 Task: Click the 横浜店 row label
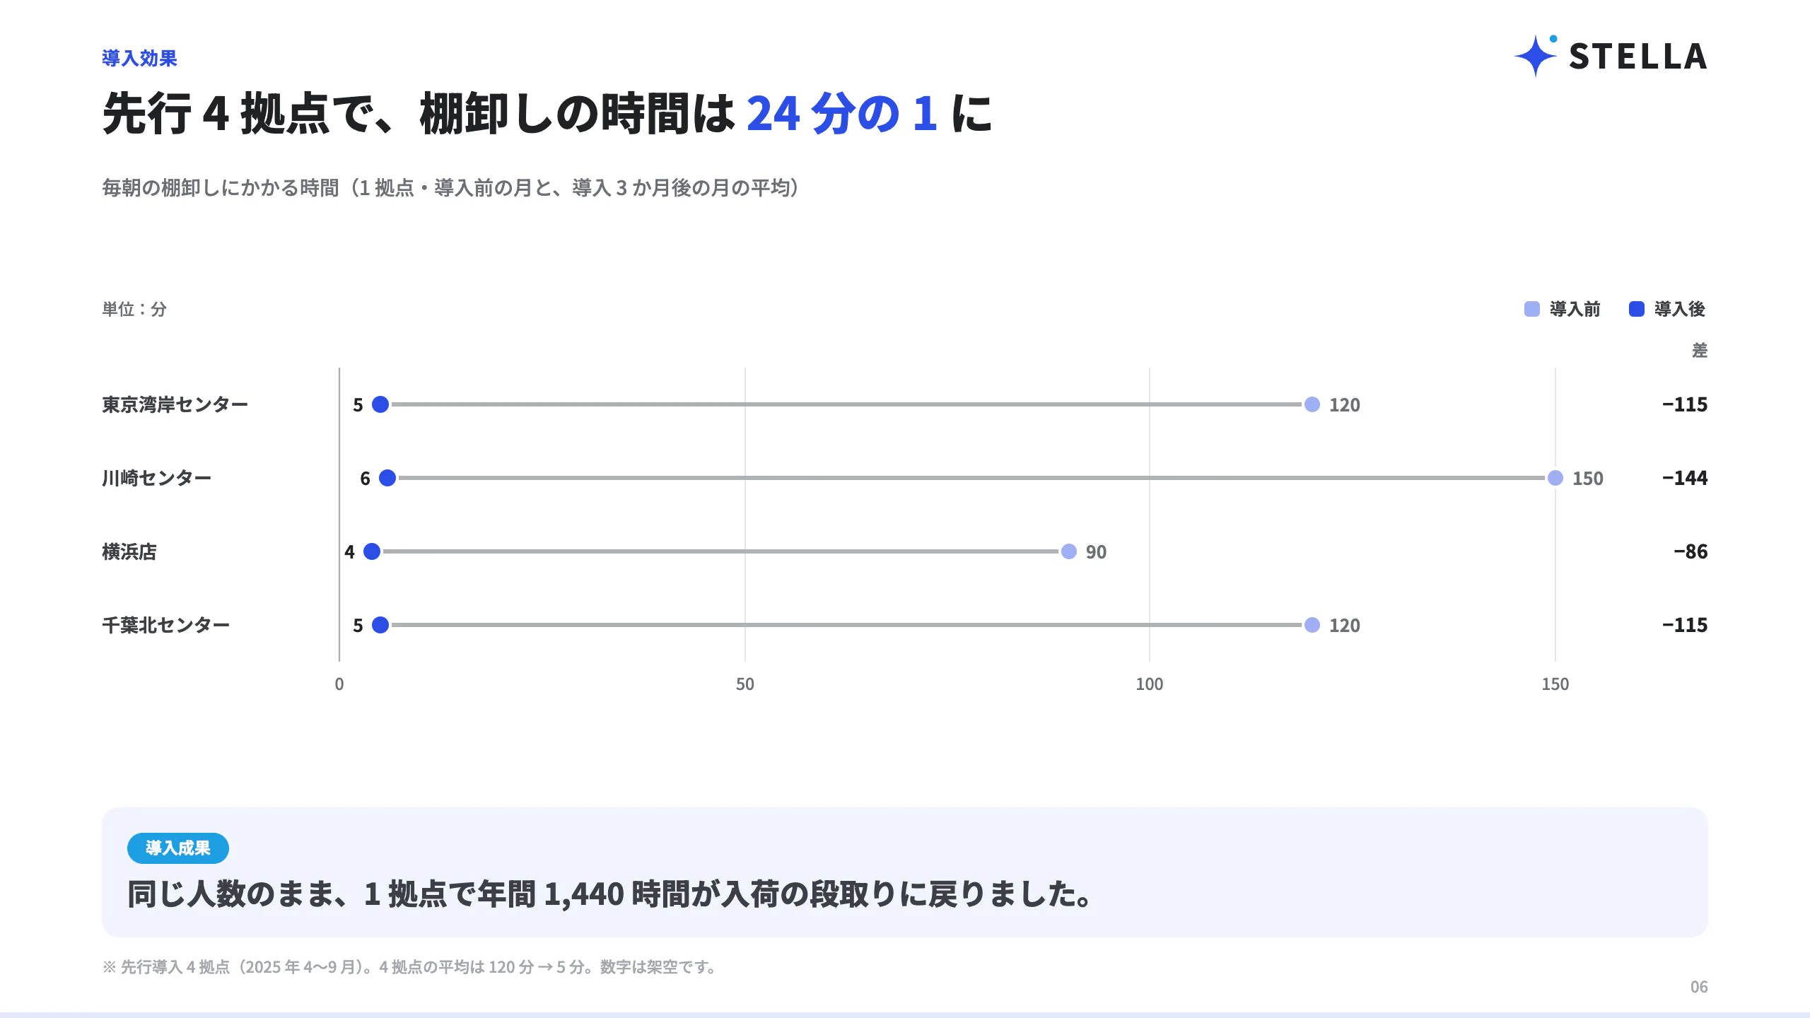[x=129, y=551]
